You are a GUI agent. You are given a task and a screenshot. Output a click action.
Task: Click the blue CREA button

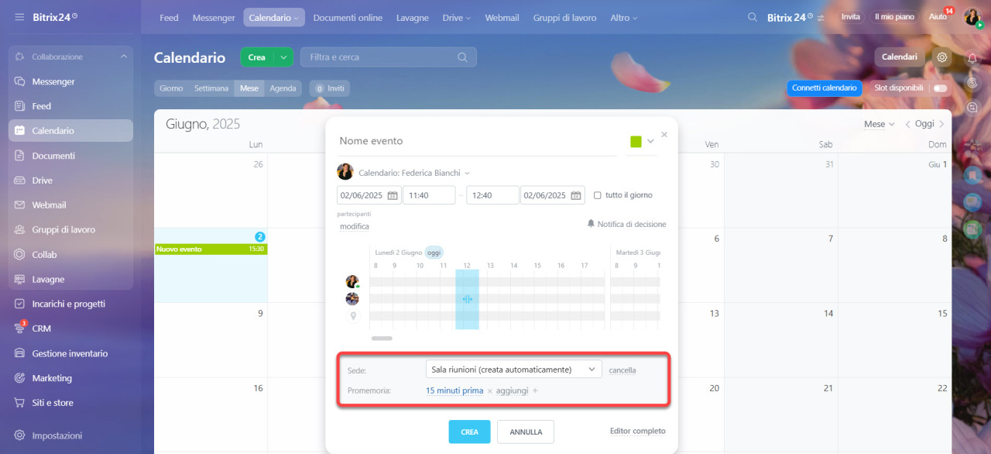tap(470, 432)
